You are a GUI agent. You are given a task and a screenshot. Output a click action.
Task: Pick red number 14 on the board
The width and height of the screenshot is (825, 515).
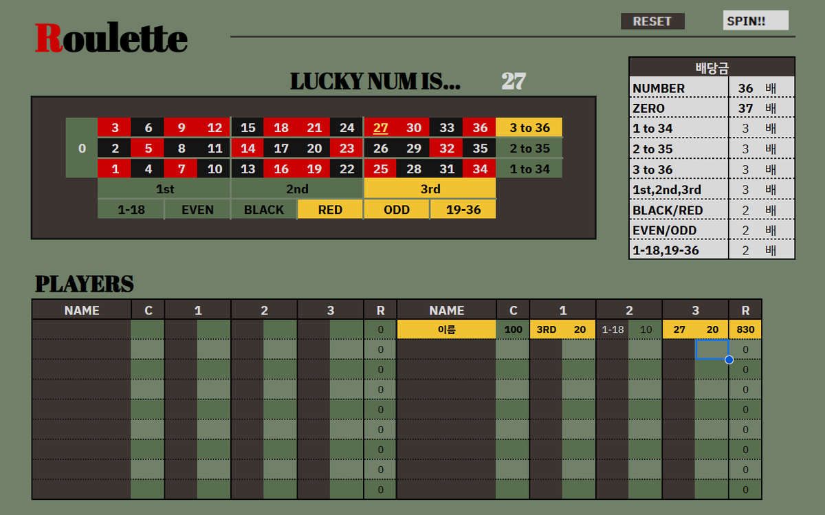(247, 148)
